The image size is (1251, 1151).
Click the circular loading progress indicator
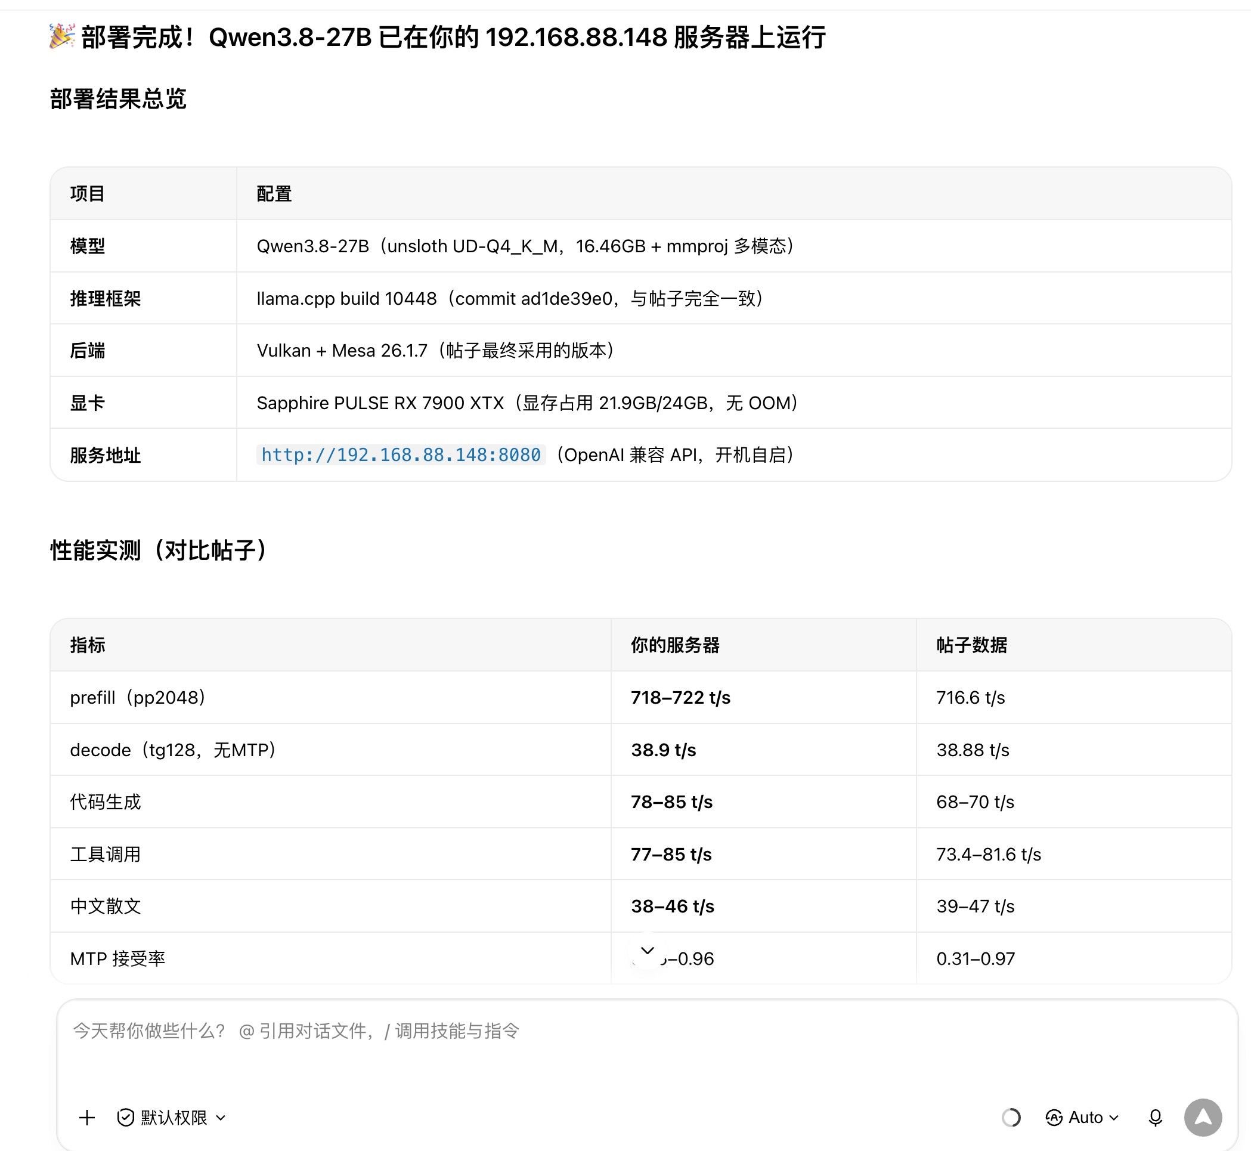point(1011,1118)
